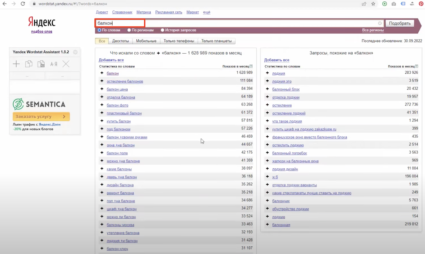
Task: Open the Pinterest extension in browser toolbar
Action: pyautogui.click(x=421, y=4)
